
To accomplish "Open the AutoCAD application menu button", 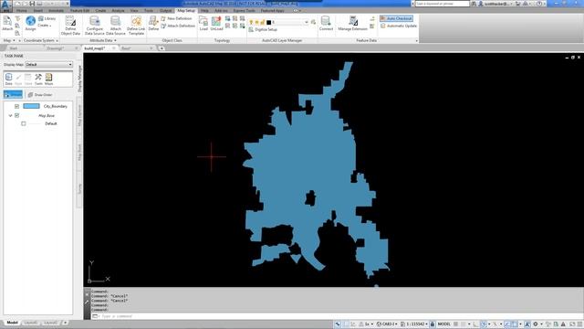I will (x=5, y=5).
